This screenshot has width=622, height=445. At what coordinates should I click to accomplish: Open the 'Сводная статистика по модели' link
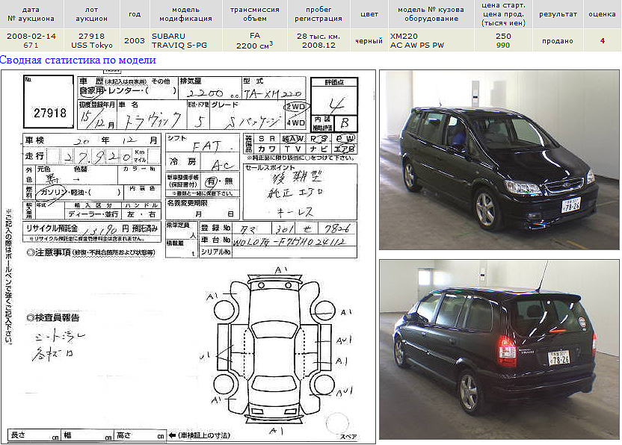(78, 60)
